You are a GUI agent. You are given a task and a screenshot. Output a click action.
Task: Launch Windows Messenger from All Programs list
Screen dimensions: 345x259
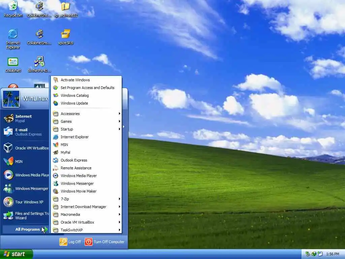click(x=86, y=183)
